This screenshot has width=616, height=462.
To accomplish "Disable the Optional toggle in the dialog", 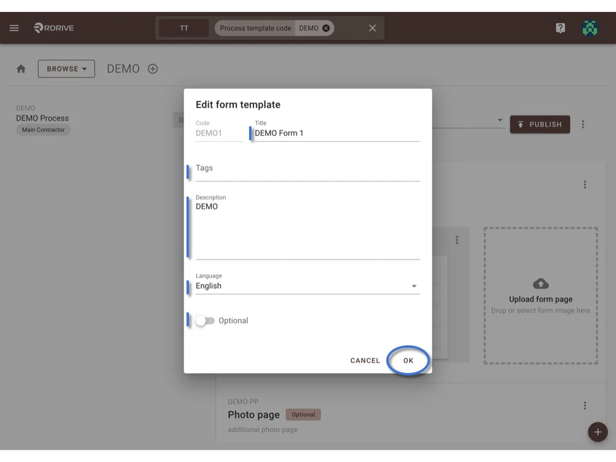I will pos(206,321).
